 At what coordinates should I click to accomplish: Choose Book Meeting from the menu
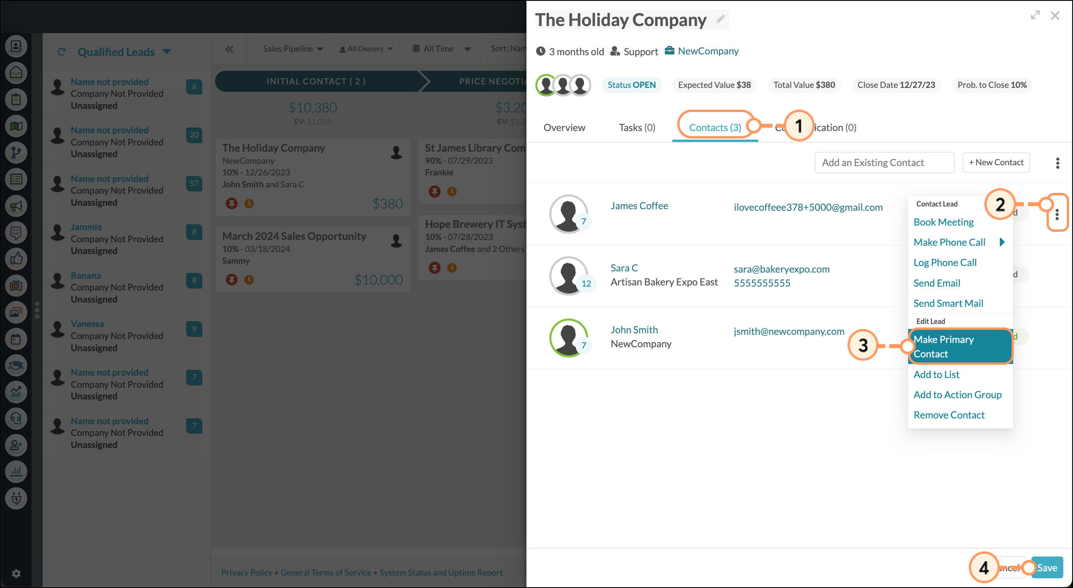coord(944,222)
